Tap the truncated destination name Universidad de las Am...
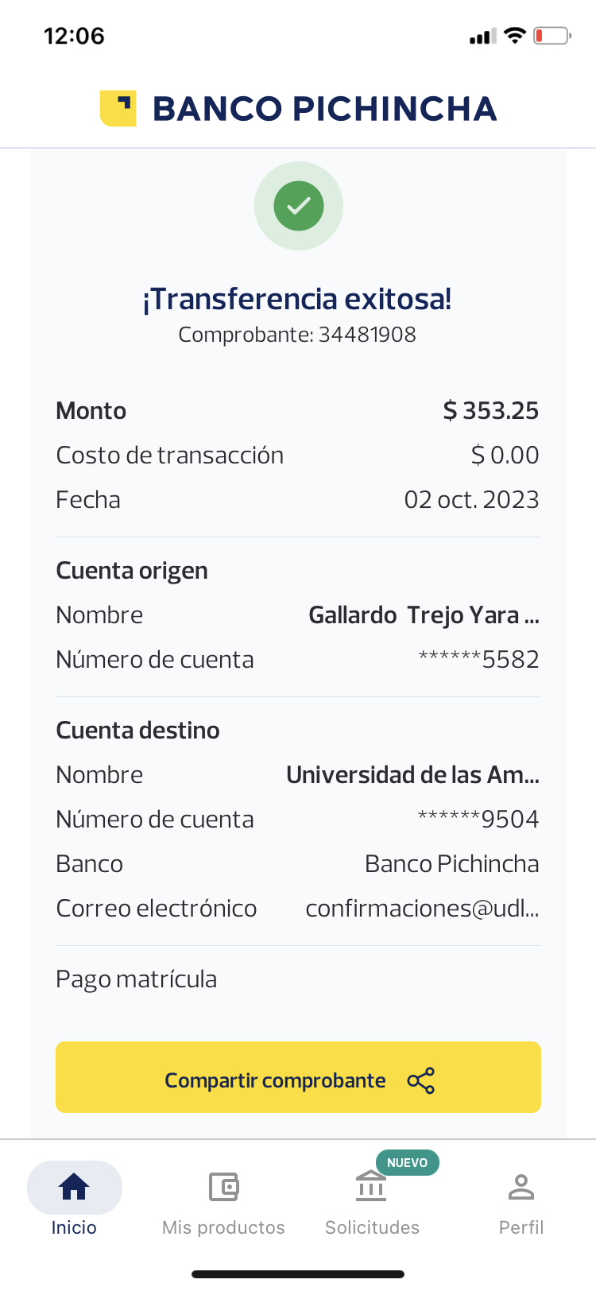596x1291 pixels. [x=412, y=775]
